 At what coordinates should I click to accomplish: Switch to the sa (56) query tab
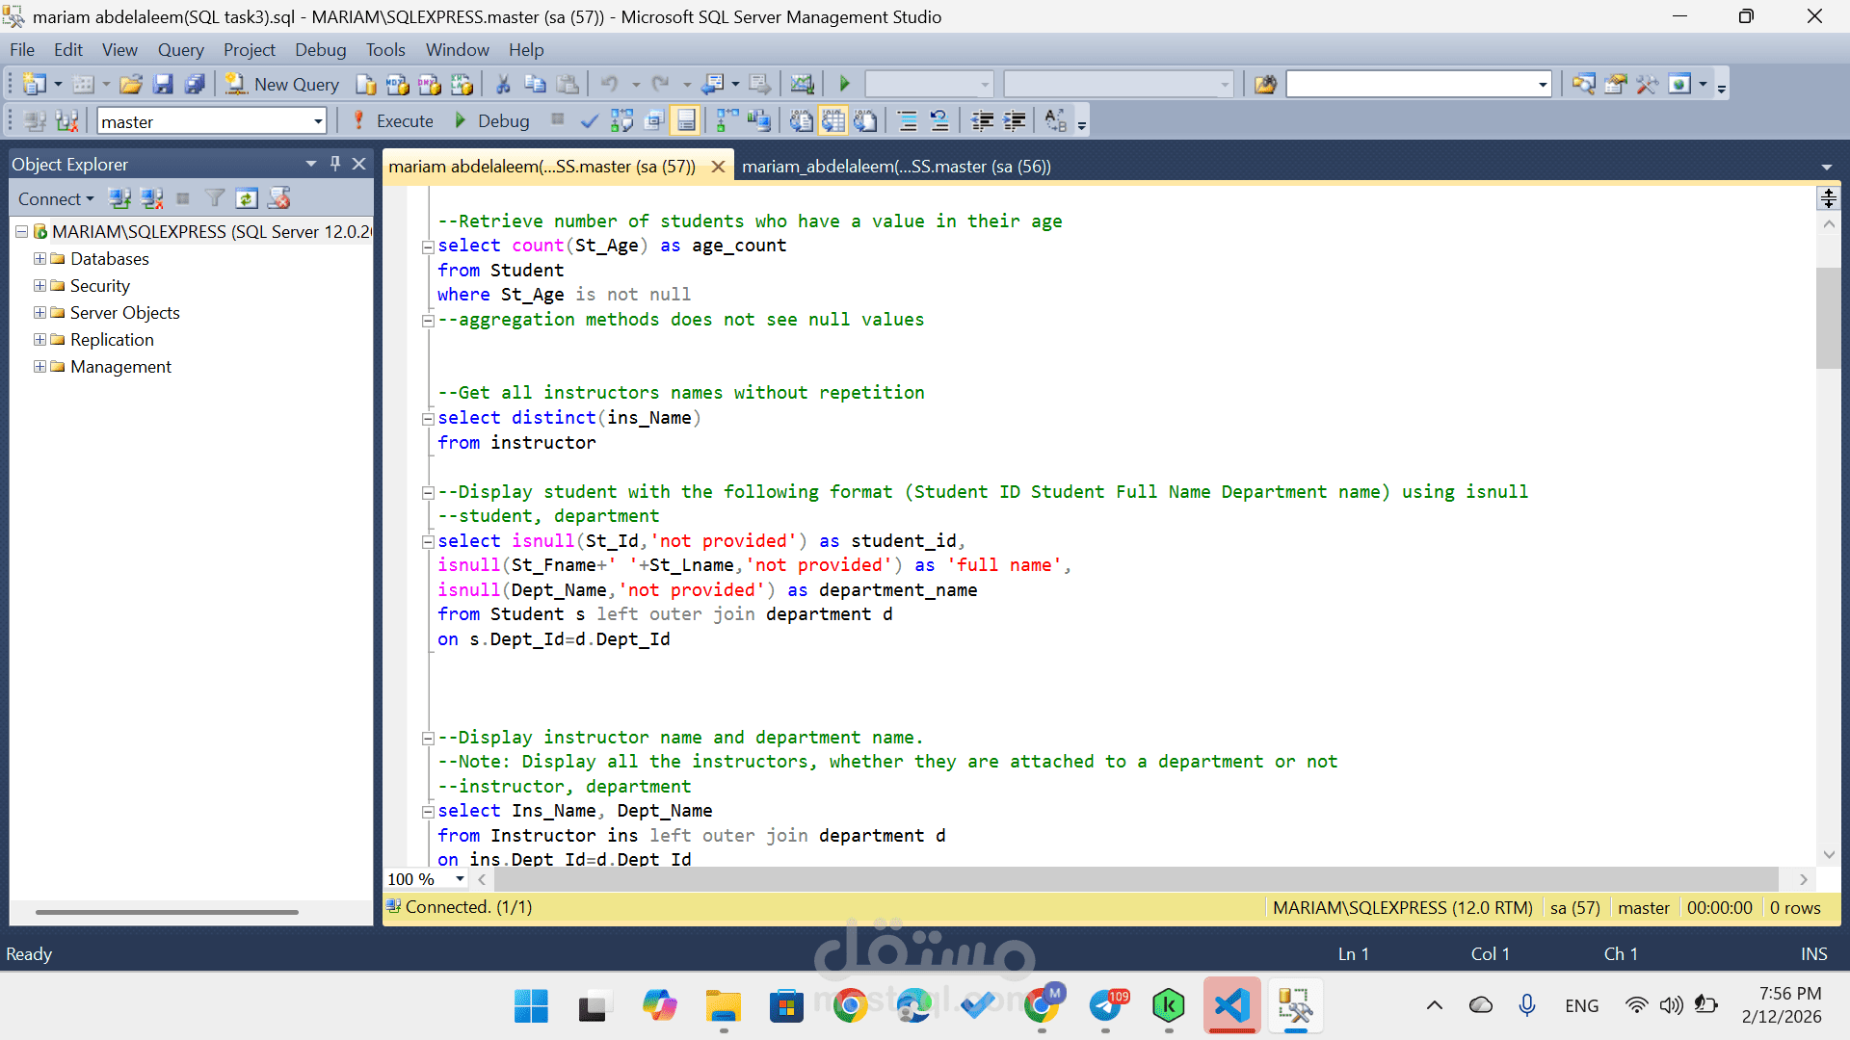(x=896, y=166)
